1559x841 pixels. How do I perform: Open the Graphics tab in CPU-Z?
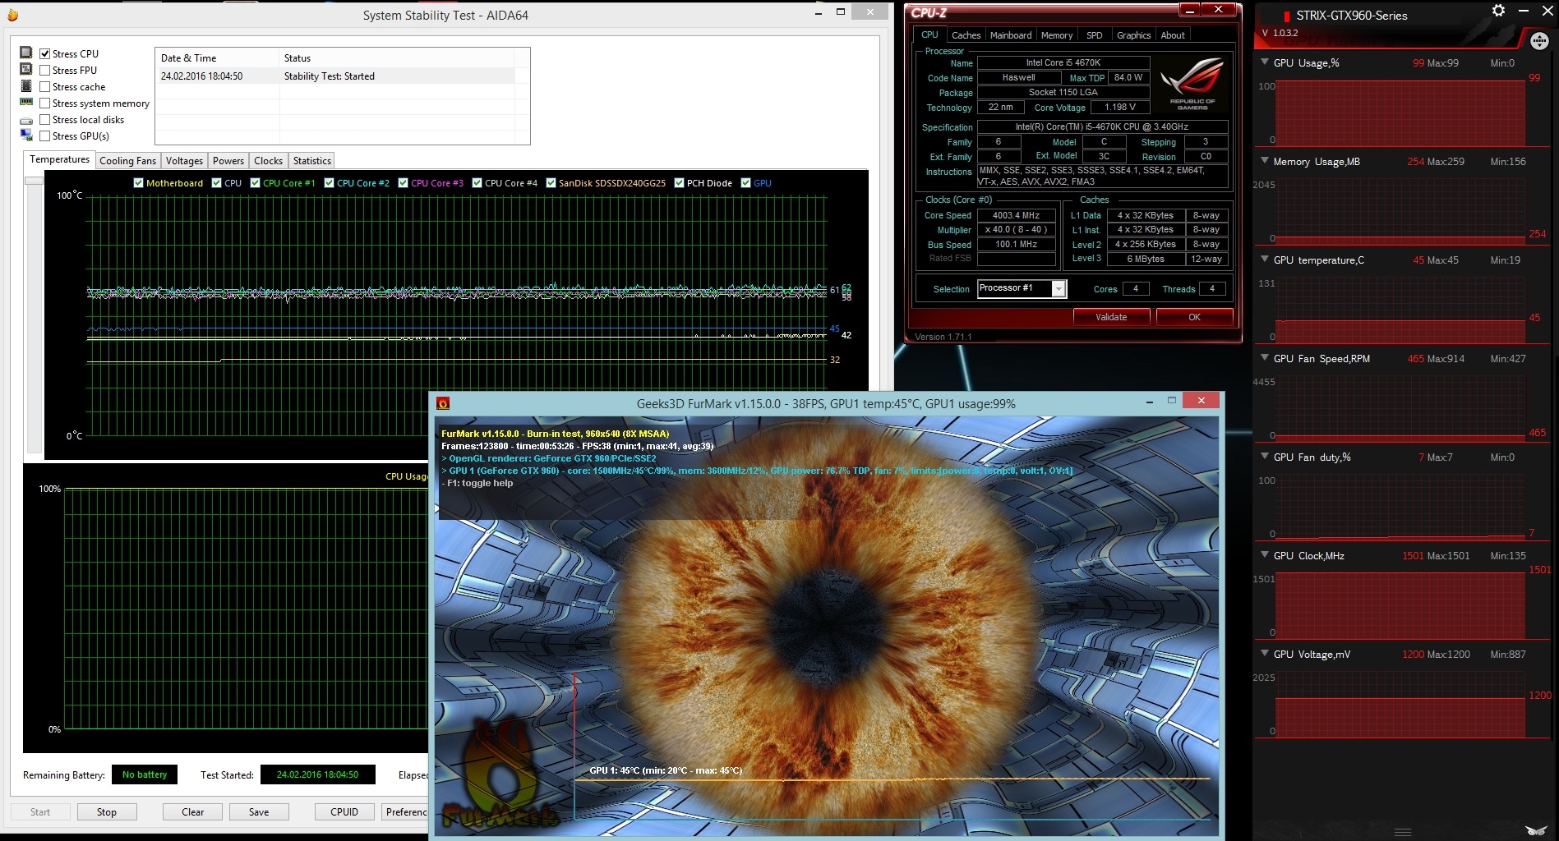(1133, 35)
